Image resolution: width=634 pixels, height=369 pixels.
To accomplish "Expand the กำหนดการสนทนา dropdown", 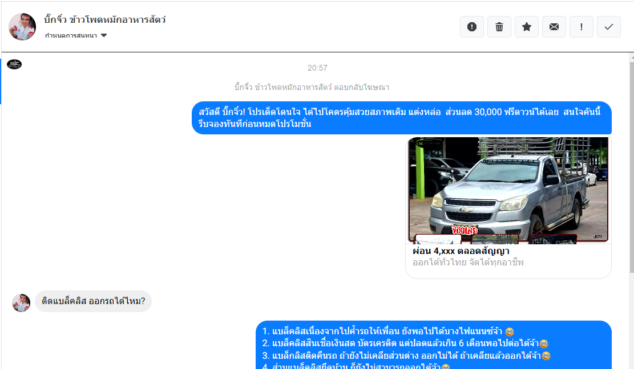I will click(x=71, y=36).
